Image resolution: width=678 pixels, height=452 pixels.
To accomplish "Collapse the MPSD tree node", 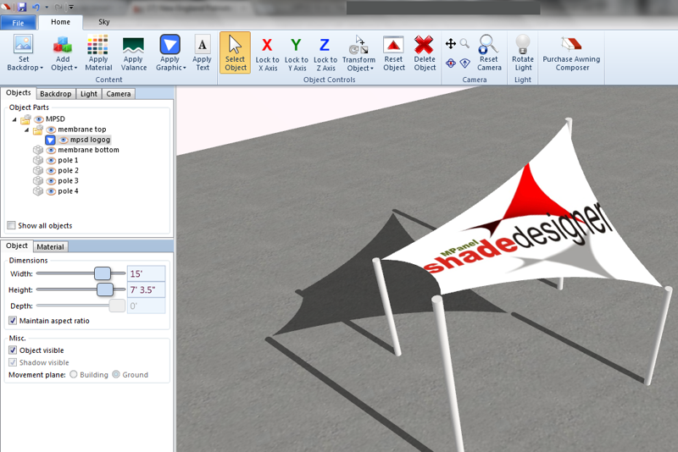I will point(16,119).
